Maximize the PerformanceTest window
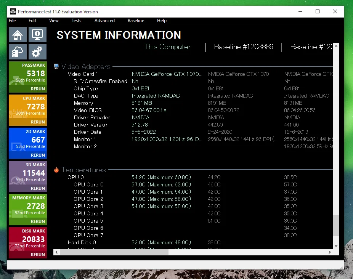Image resolution: width=353 pixels, height=279 pixels. pyautogui.click(x=318, y=11)
